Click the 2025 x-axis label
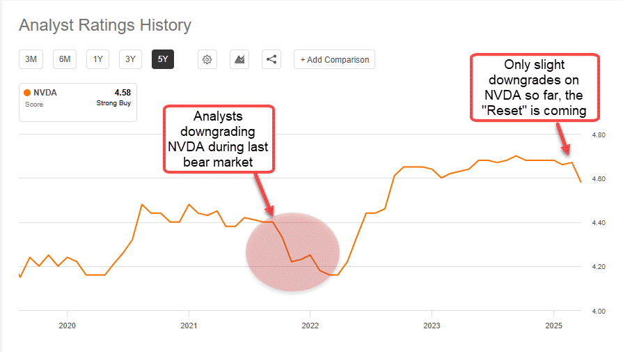Screen dimensions: 623x352 (x=553, y=326)
